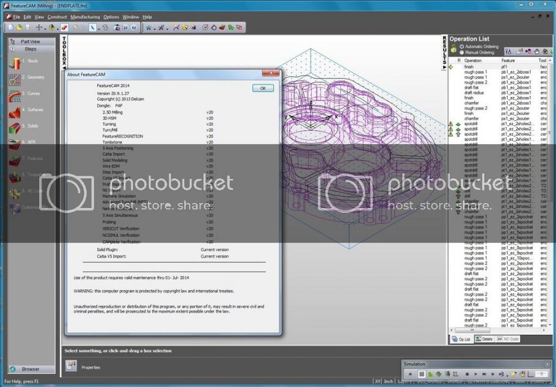Click the tree ordering icon in Operation List toolbar
The height and width of the screenshot is (387, 556).
click(x=508, y=52)
